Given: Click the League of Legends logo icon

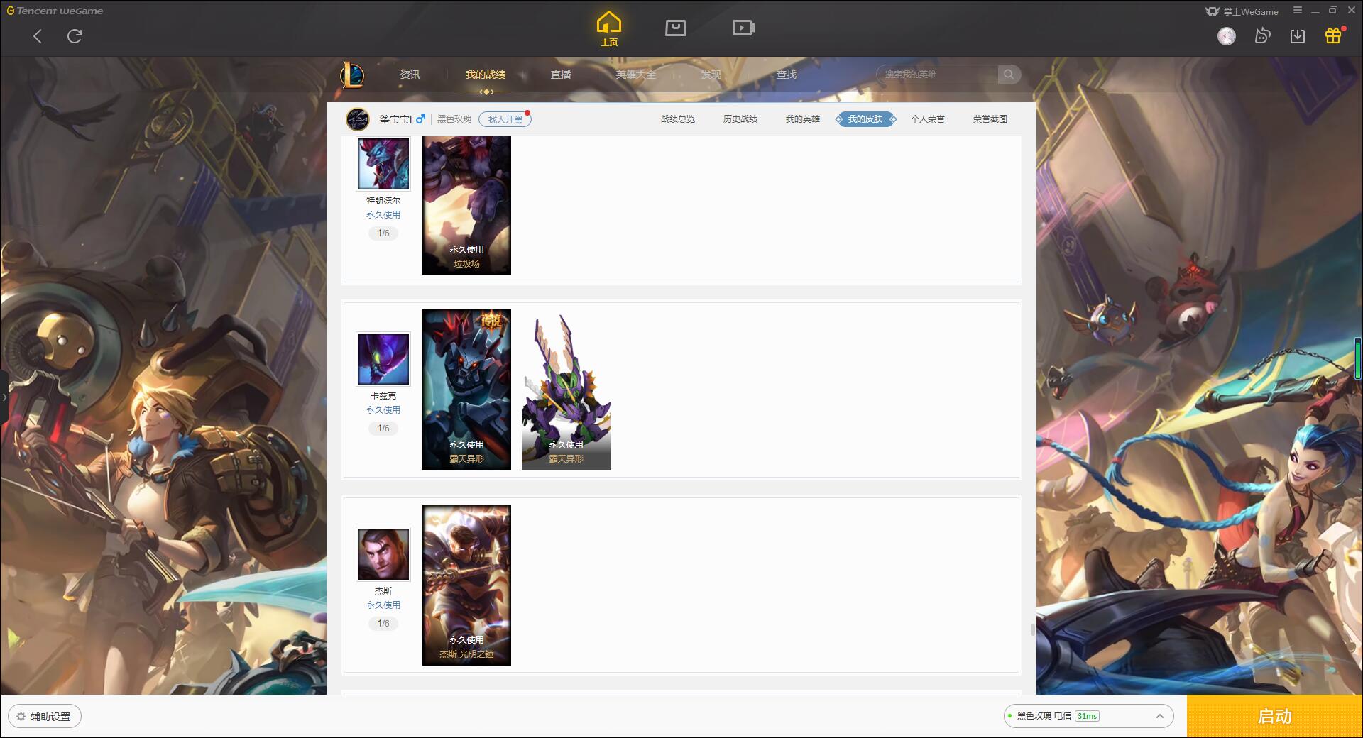Looking at the screenshot, I should 352,75.
